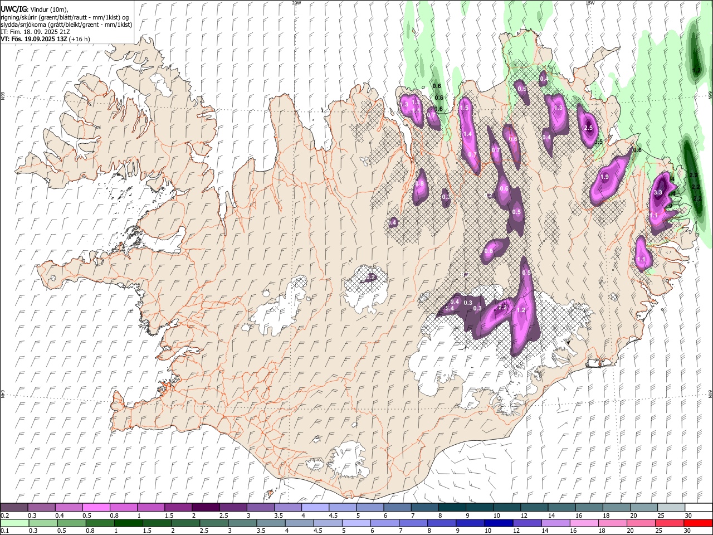The width and height of the screenshot is (713, 535).
Task: Click the 15W longitude label
Action: (590, 3)
